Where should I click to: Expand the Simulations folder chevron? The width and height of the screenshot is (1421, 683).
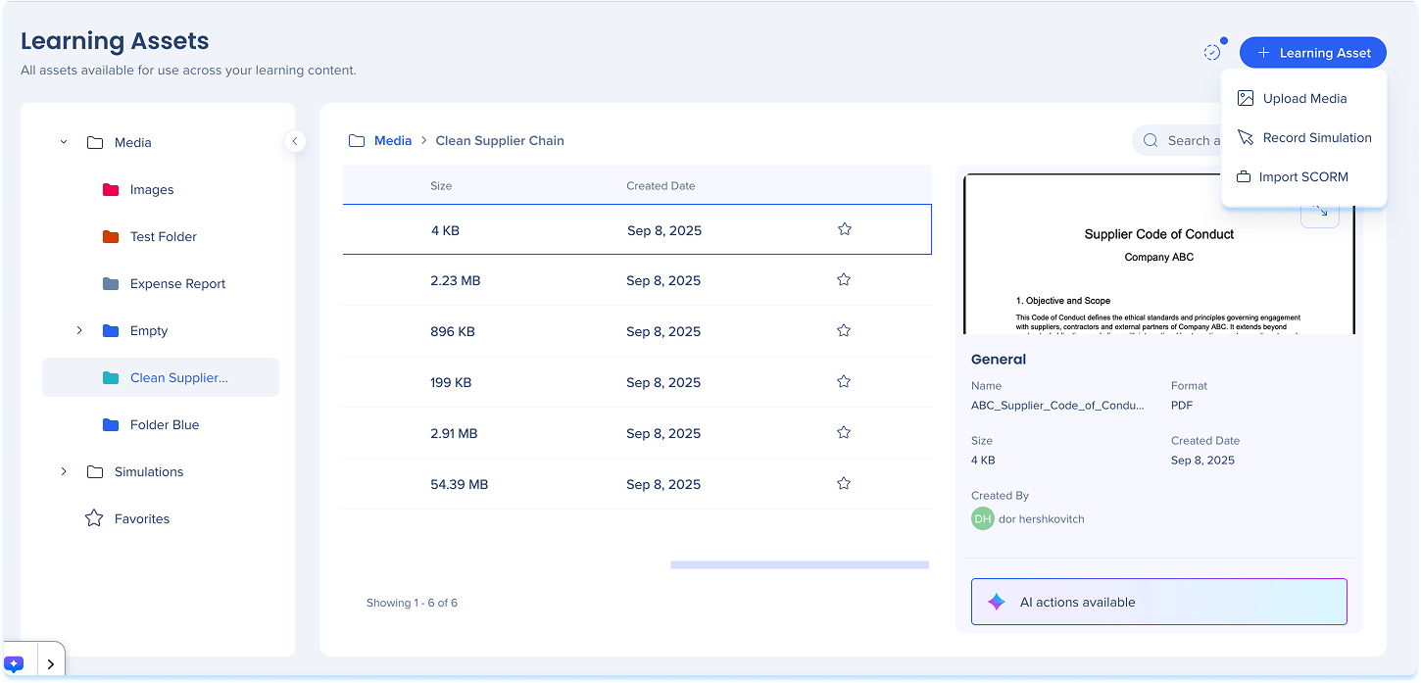point(64,472)
